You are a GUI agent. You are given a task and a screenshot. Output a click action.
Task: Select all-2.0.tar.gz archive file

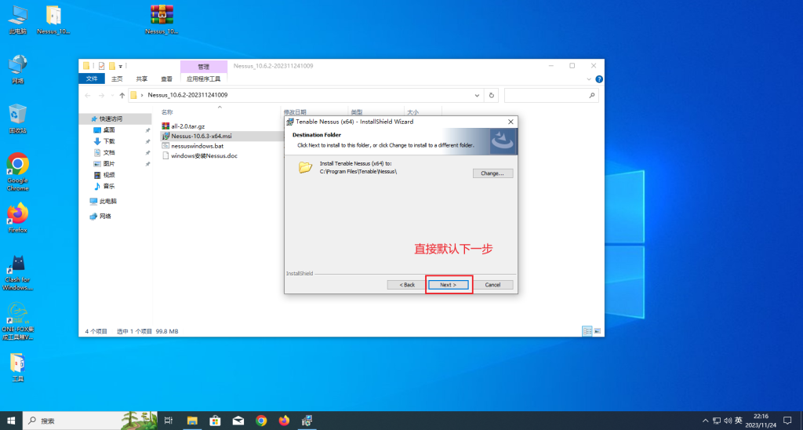point(187,126)
